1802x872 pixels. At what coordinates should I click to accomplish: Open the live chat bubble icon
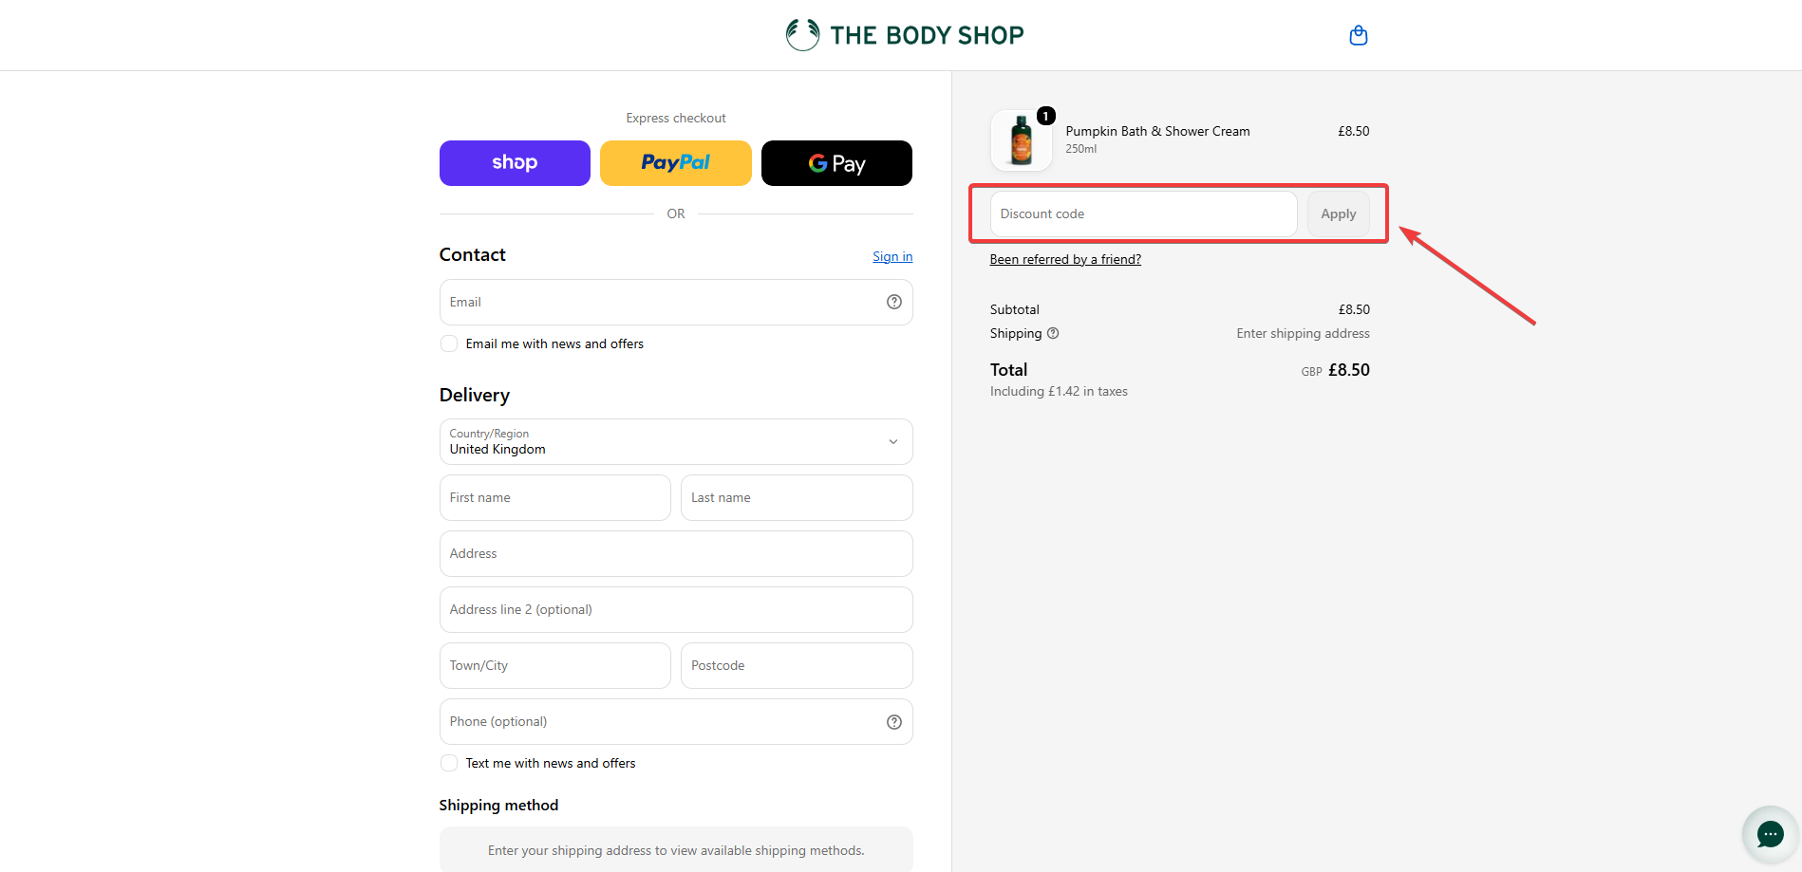point(1770,834)
